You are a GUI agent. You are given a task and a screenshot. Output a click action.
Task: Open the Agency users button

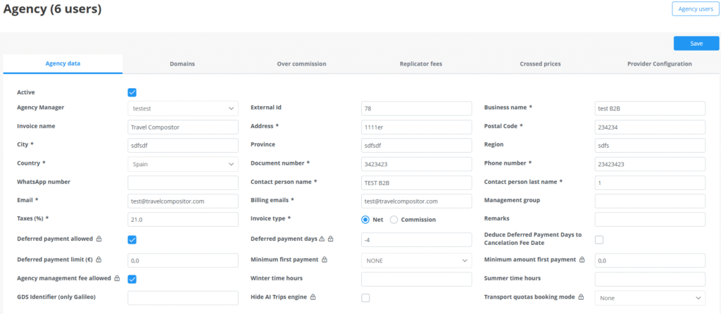coord(695,9)
